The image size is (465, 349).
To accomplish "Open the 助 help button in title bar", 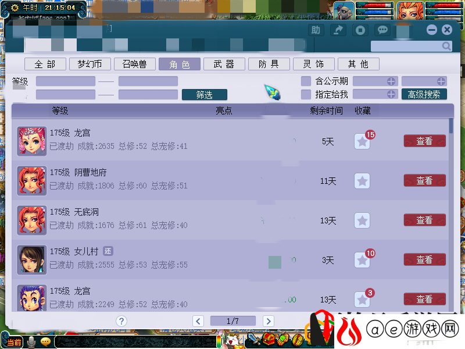I will pos(316,30).
